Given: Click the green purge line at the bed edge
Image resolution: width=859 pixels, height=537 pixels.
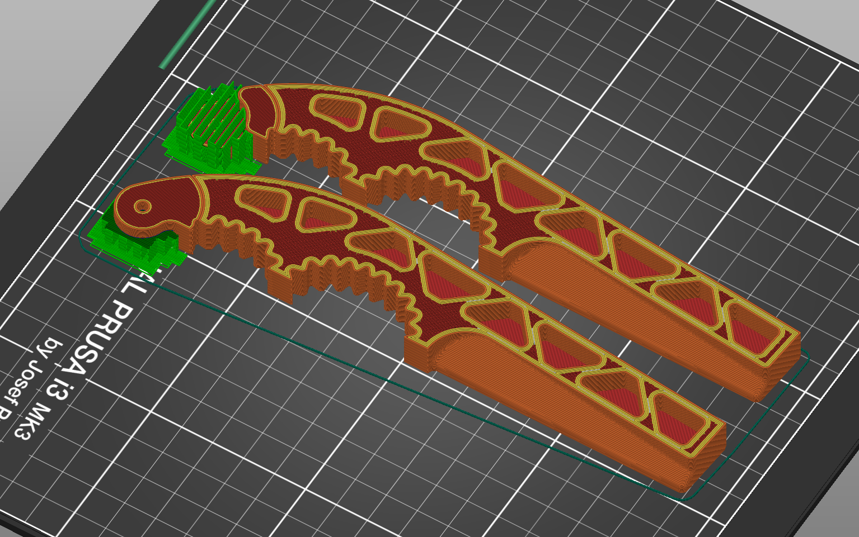Looking at the screenshot, I should coord(187,34).
